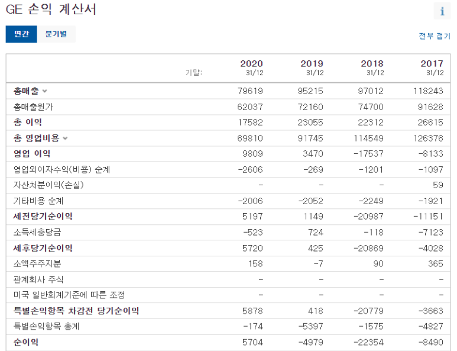Click 2020 영업외이자수익 value -2606
Image resolution: width=457 pixels, height=351 pixels.
tap(251, 169)
